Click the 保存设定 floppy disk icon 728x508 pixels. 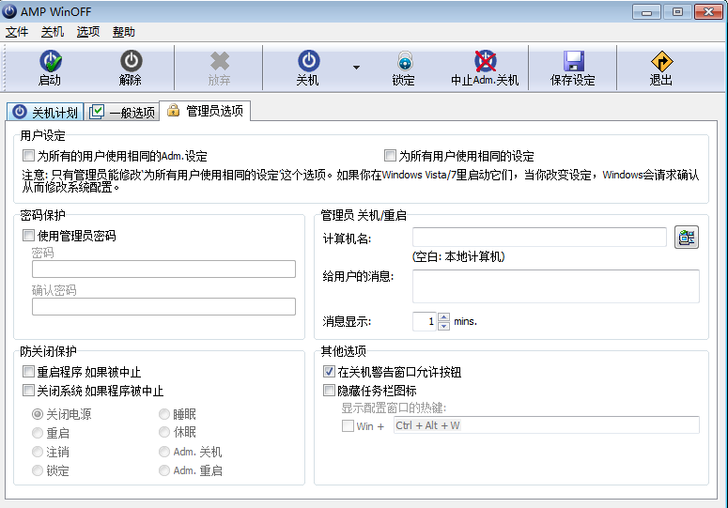point(572,62)
